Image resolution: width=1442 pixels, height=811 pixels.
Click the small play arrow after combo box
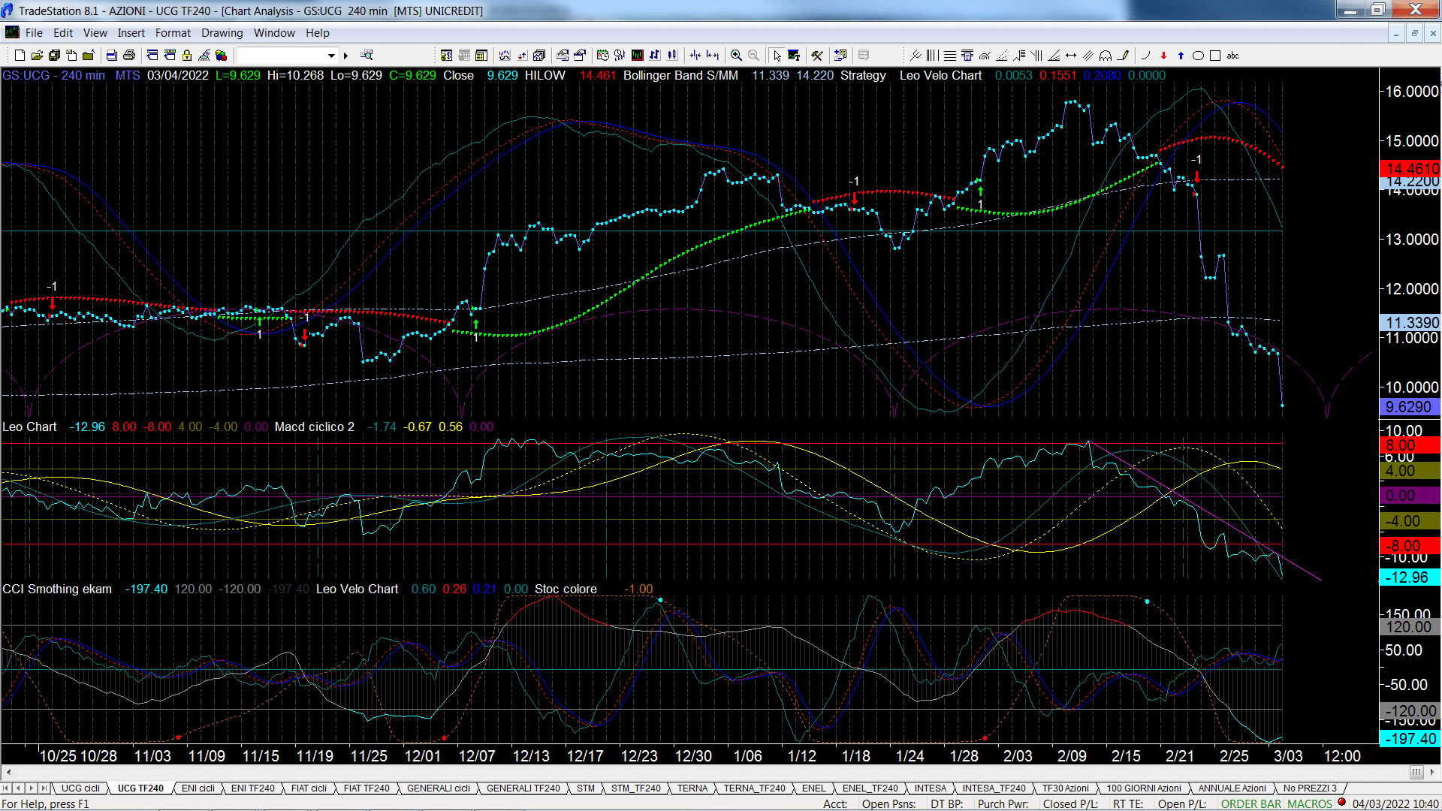(346, 55)
